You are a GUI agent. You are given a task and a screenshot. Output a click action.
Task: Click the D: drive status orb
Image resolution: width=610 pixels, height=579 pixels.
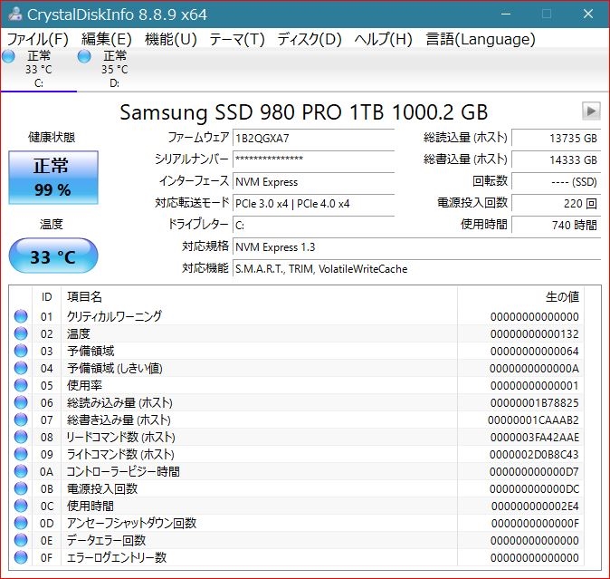click(x=85, y=57)
